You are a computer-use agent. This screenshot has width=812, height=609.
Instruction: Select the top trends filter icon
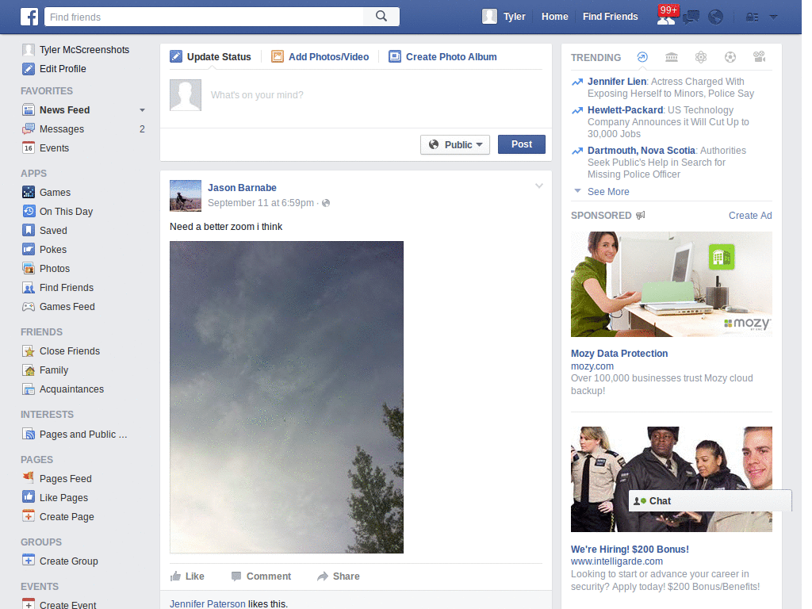coord(642,57)
